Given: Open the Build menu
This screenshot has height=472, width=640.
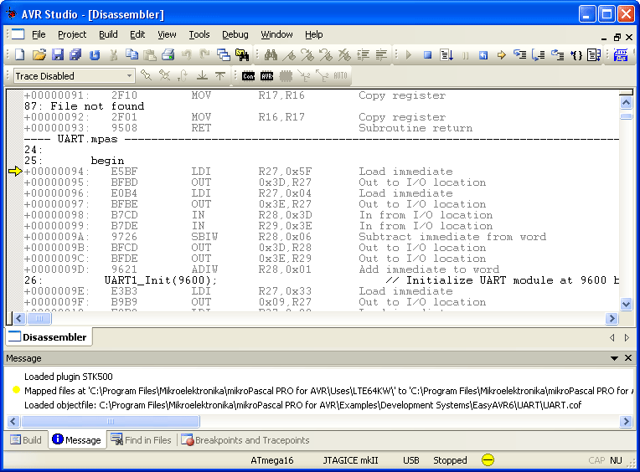Looking at the screenshot, I should coord(108,34).
